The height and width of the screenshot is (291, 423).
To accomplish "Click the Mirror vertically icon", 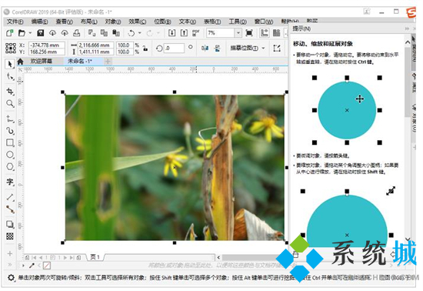I will tap(217, 48).
